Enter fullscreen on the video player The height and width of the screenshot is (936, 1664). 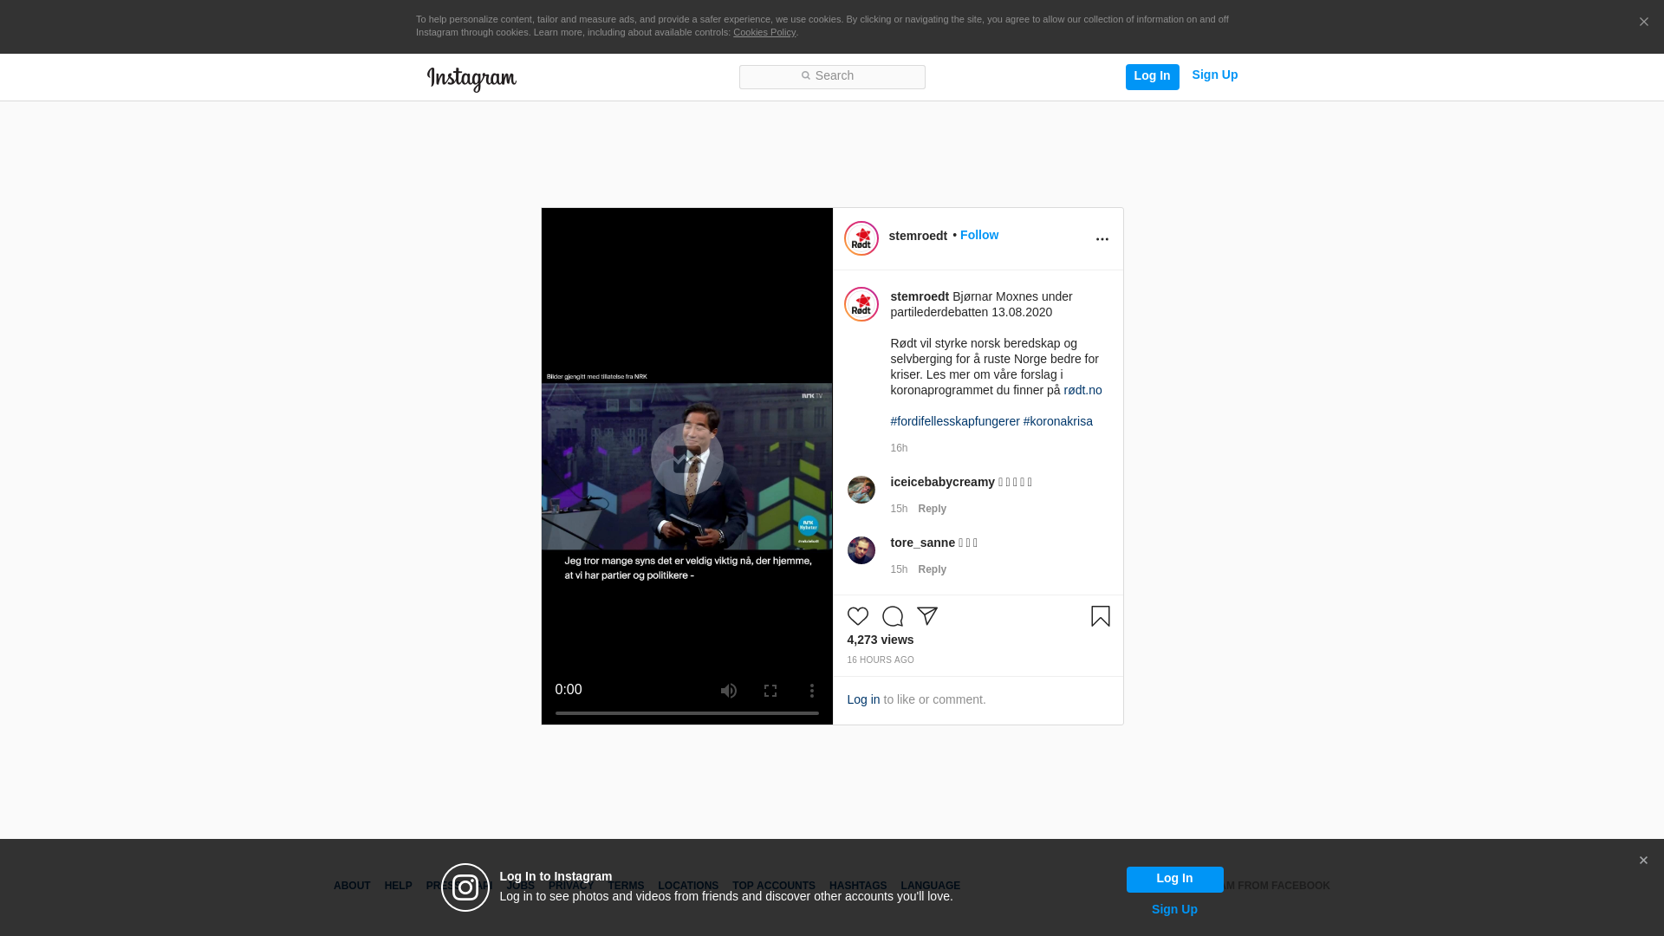coord(770,691)
